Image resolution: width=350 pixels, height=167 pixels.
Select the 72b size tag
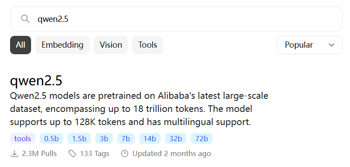pyautogui.click(x=202, y=139)
